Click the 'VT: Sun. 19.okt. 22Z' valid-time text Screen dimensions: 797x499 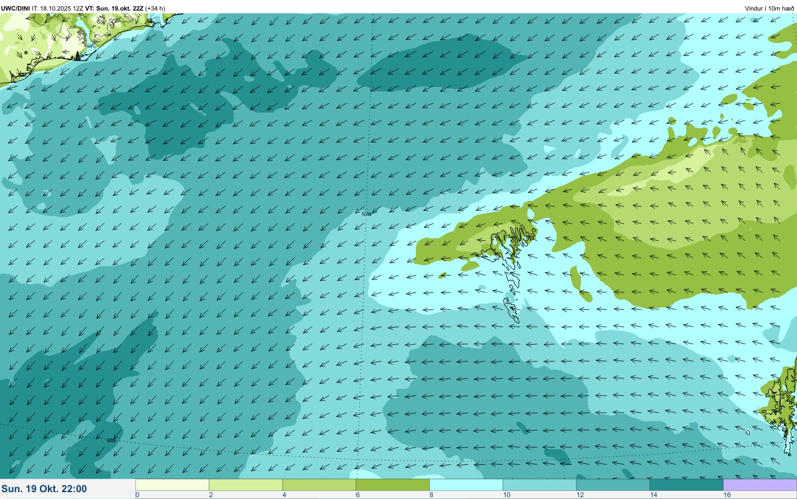[x=115, y=8]
